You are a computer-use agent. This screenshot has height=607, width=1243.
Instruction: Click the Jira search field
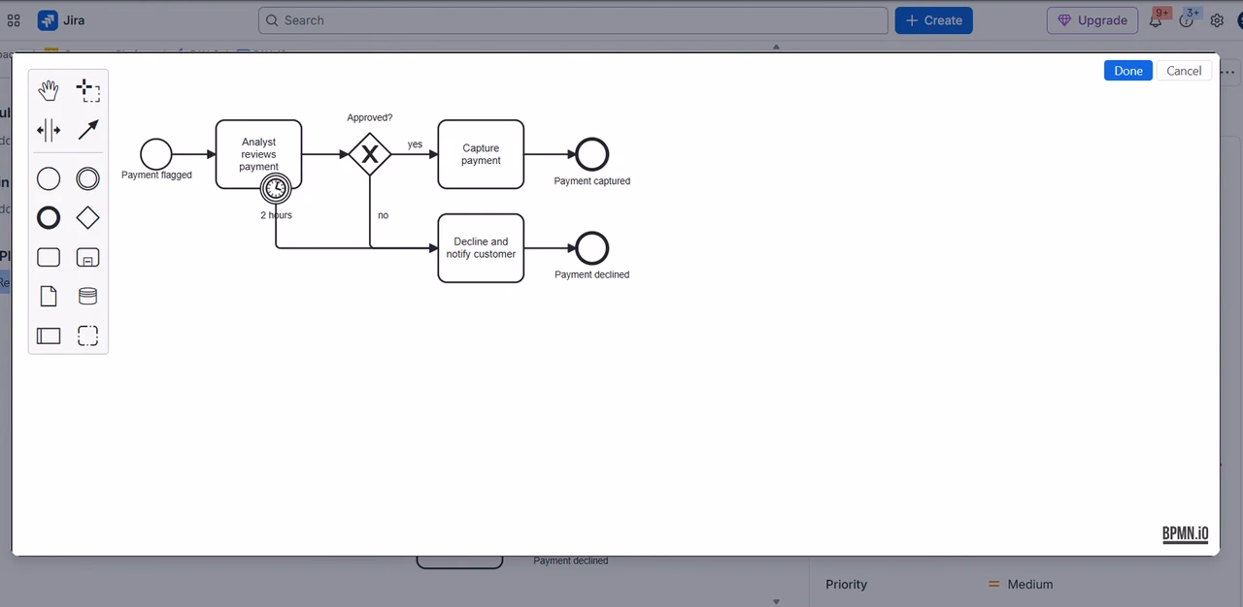point(573,20)
